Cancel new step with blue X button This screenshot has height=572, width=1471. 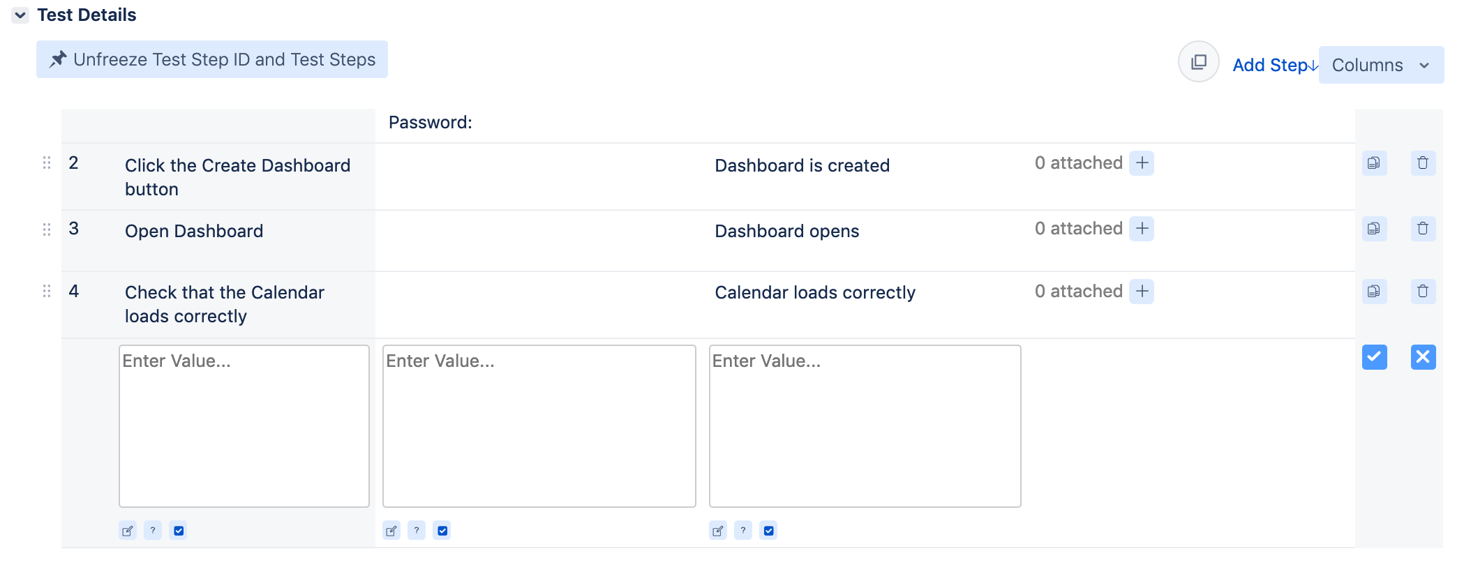point(1423,357)
